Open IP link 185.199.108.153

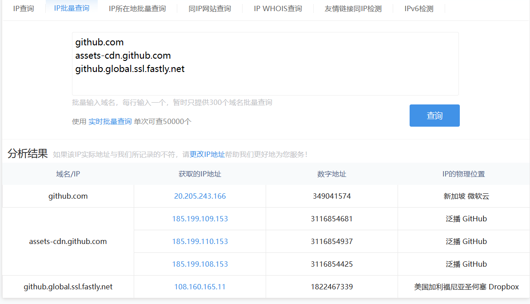click(200, 264)
